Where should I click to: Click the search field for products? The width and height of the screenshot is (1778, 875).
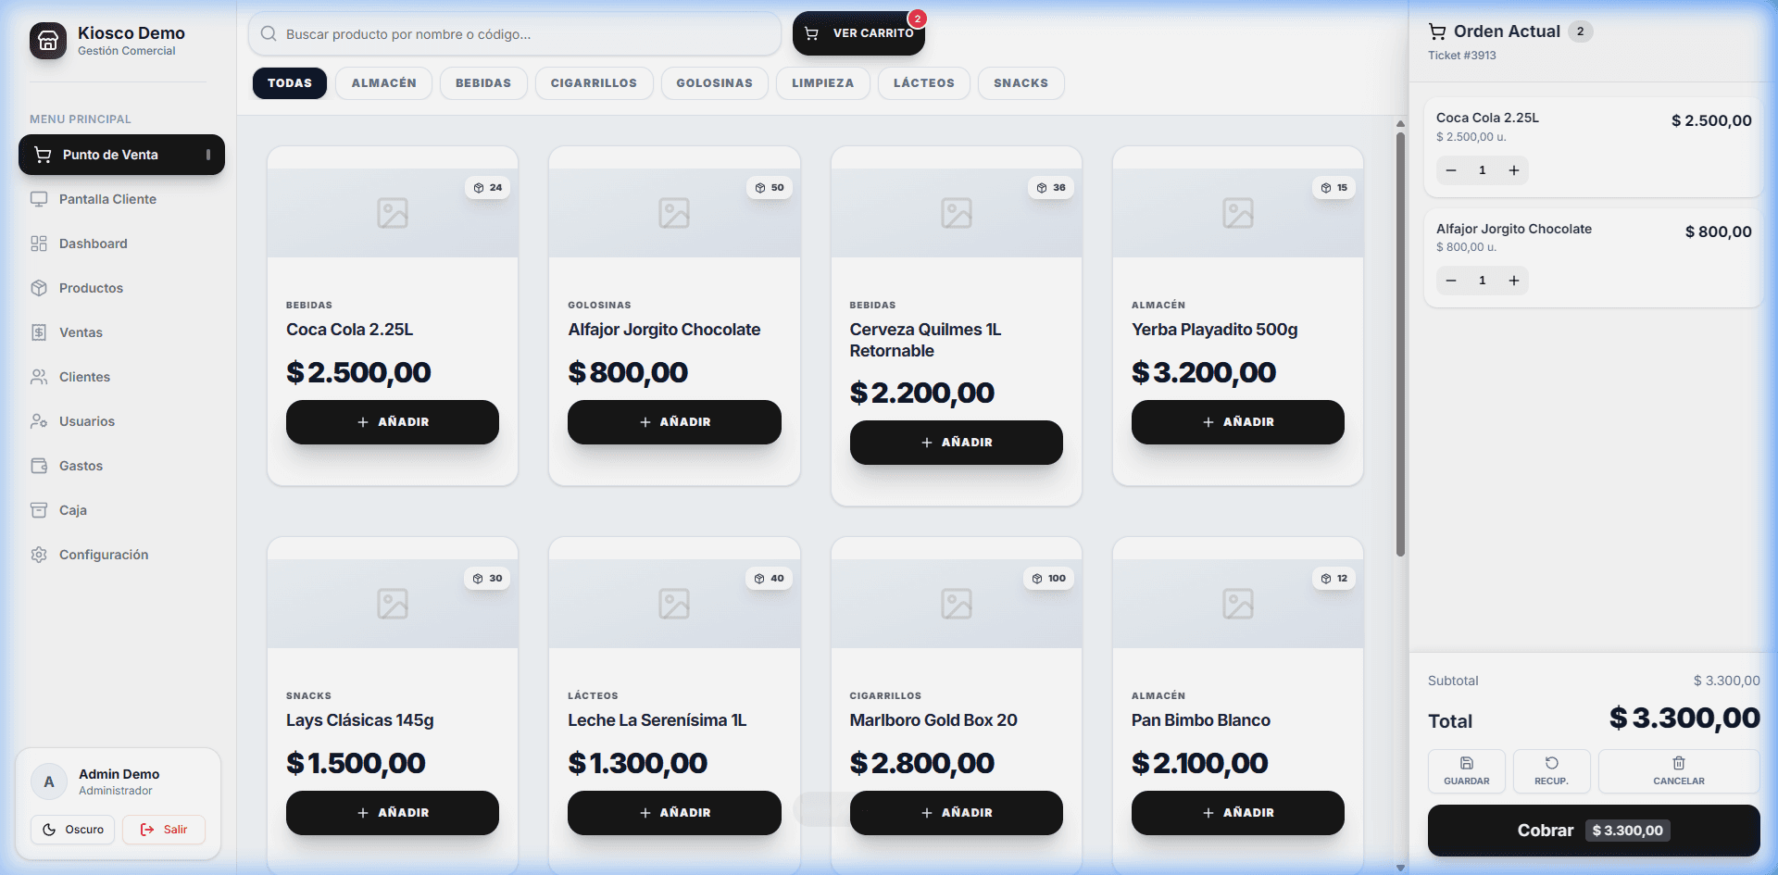tap(515, 34)
